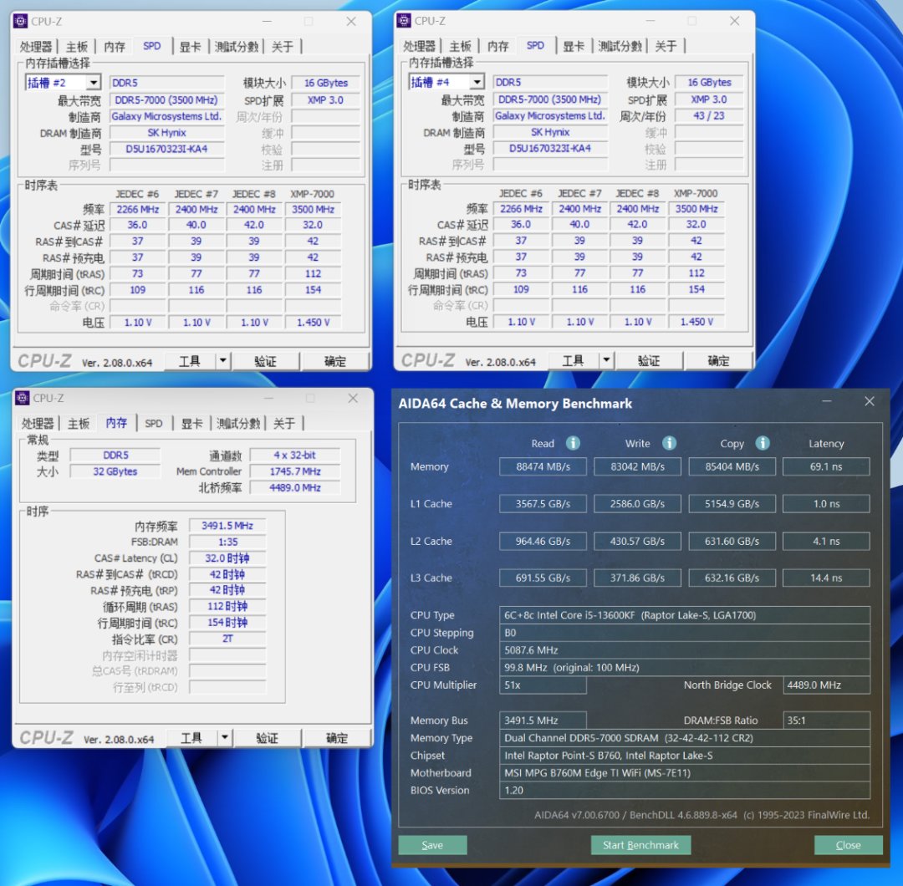Viewport: 903px width, 886px height.
Task: Switch to 处理器 tab in top-right CPU-Z
Action: (x=419, y=46)
